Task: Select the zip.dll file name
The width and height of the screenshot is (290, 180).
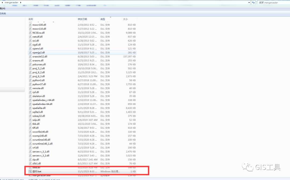Action: (x=36, y=160)
